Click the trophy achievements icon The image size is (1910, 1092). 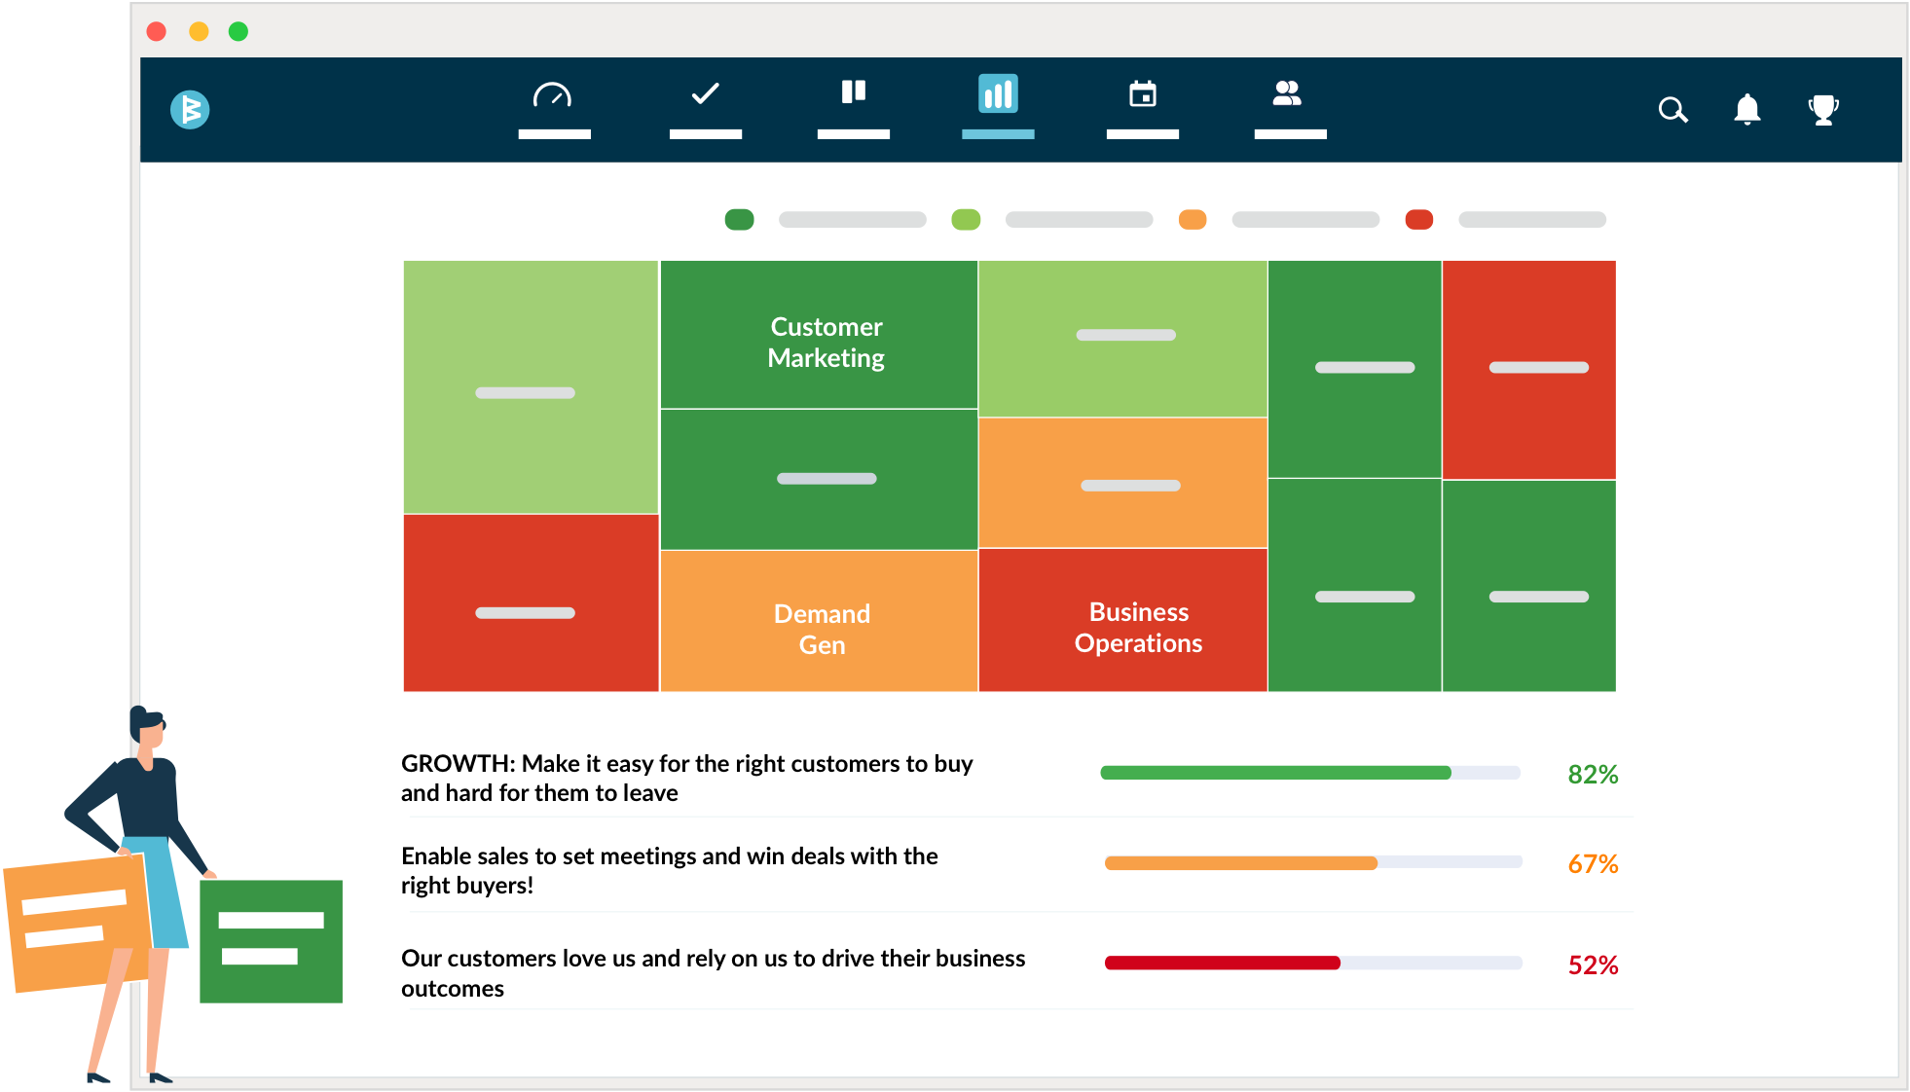(x=1822, y=109)
